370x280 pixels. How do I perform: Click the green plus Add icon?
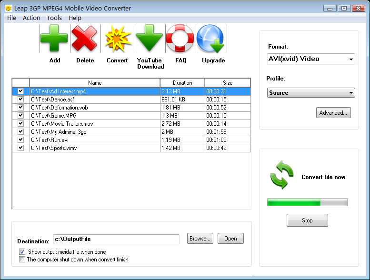(54, 38)
